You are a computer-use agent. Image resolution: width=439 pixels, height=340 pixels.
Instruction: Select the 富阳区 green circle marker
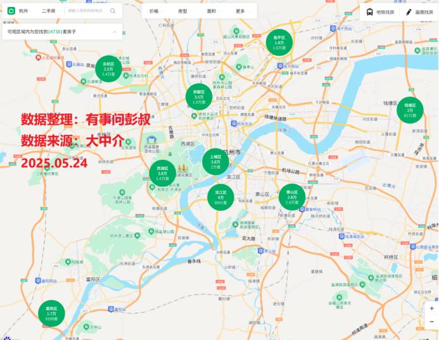coord(51,313)
